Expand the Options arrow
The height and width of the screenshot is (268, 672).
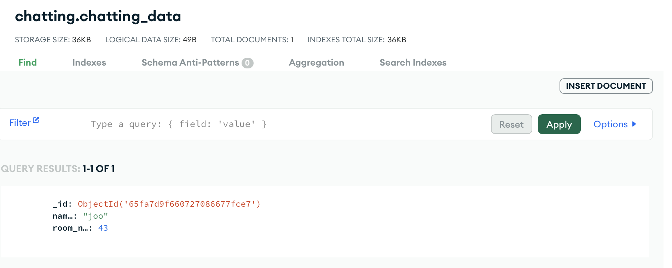(x=634, y=124)
